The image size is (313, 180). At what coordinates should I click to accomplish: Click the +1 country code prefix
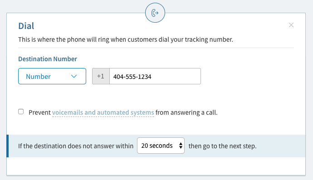[x=101, y=76]
